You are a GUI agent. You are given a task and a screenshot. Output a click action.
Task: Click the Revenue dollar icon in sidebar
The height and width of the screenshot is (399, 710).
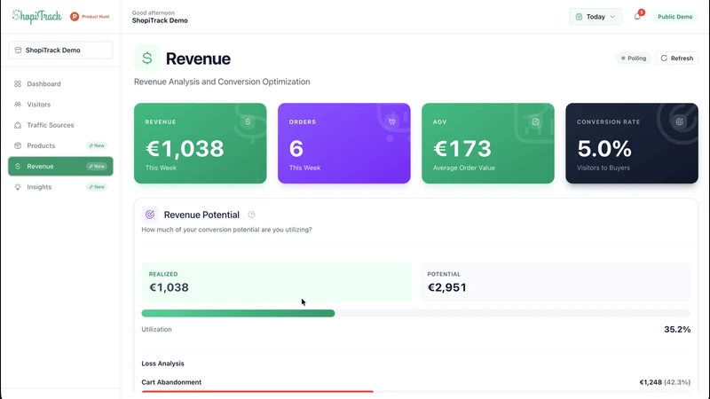pos(18,166)
